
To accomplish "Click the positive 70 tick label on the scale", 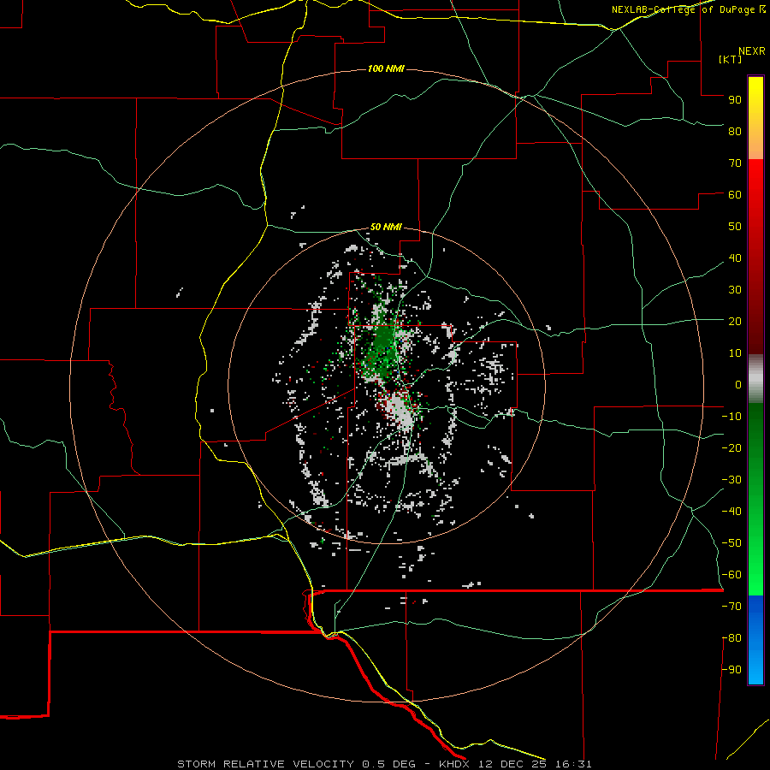I will tap(735, 163).
